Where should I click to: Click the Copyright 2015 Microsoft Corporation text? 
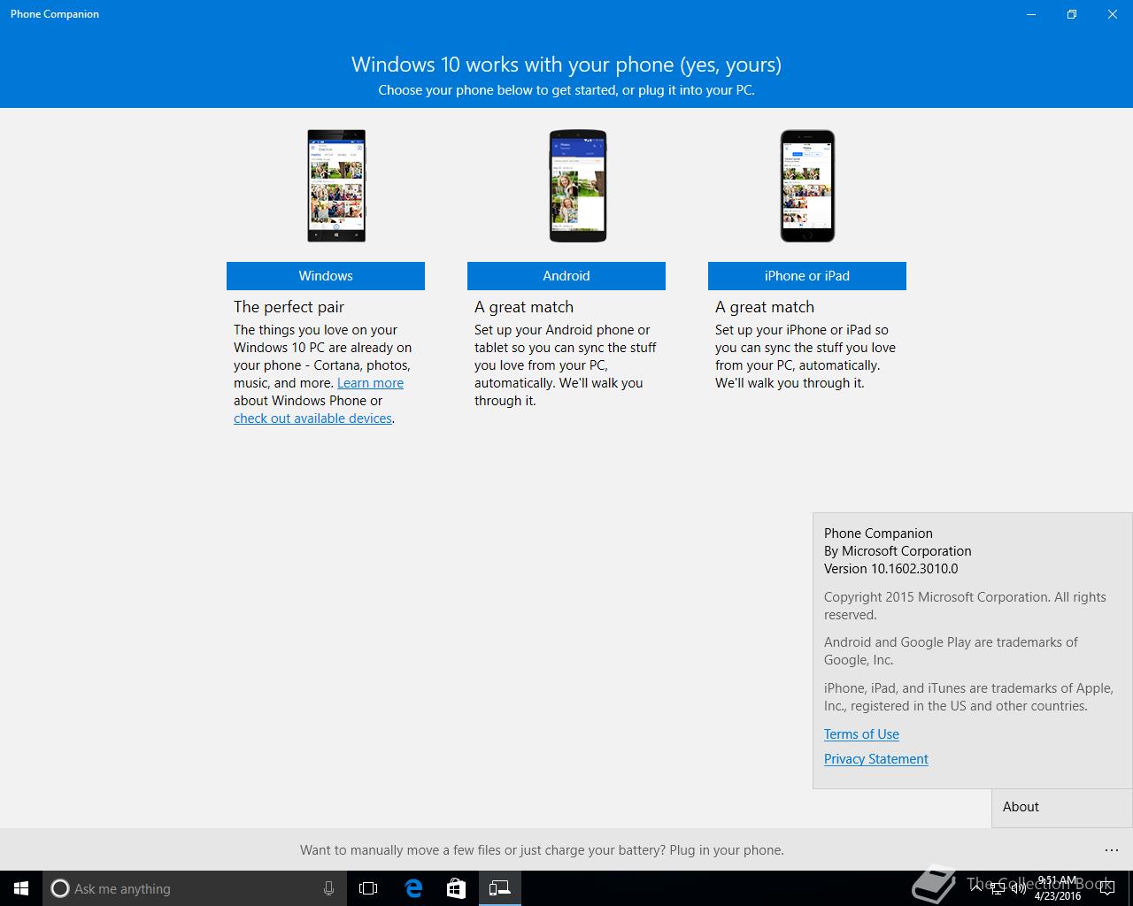965,606
